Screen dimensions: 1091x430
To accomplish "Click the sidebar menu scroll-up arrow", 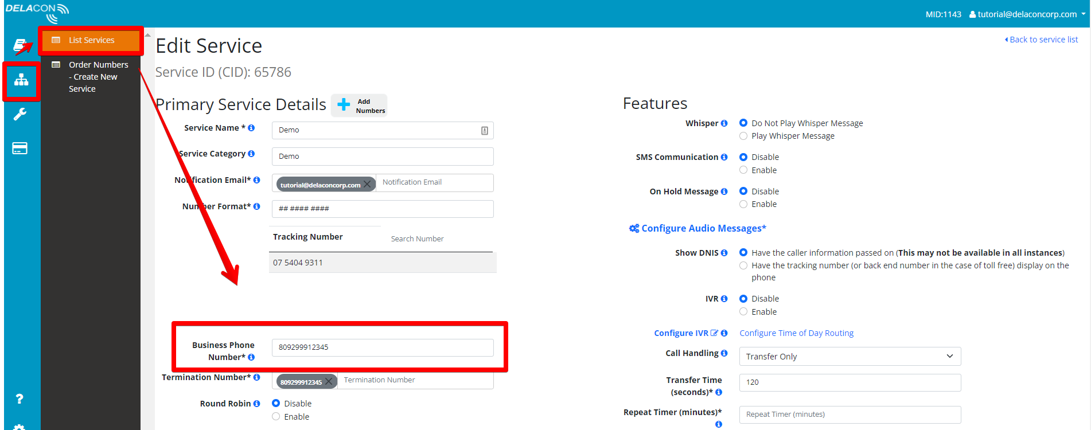I will (147, 35).
